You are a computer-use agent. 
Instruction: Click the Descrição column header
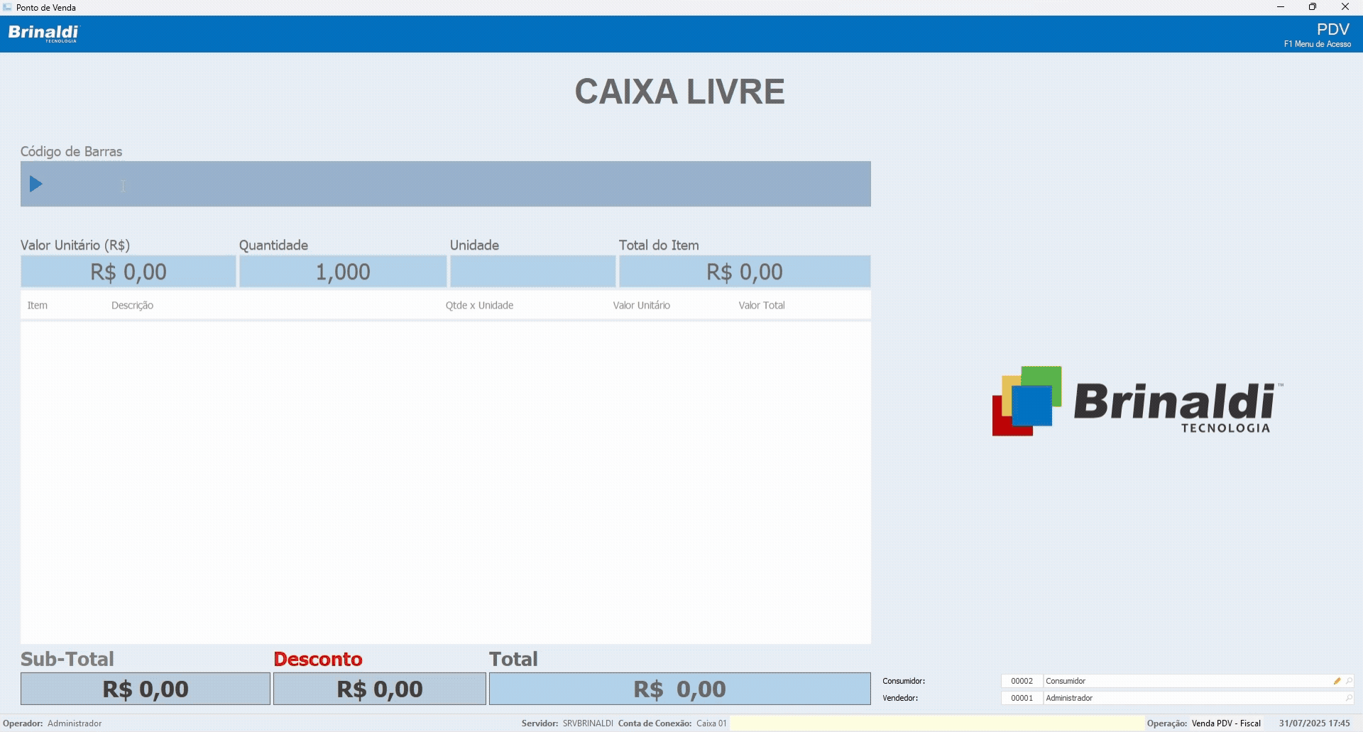(x=132, y=306)
